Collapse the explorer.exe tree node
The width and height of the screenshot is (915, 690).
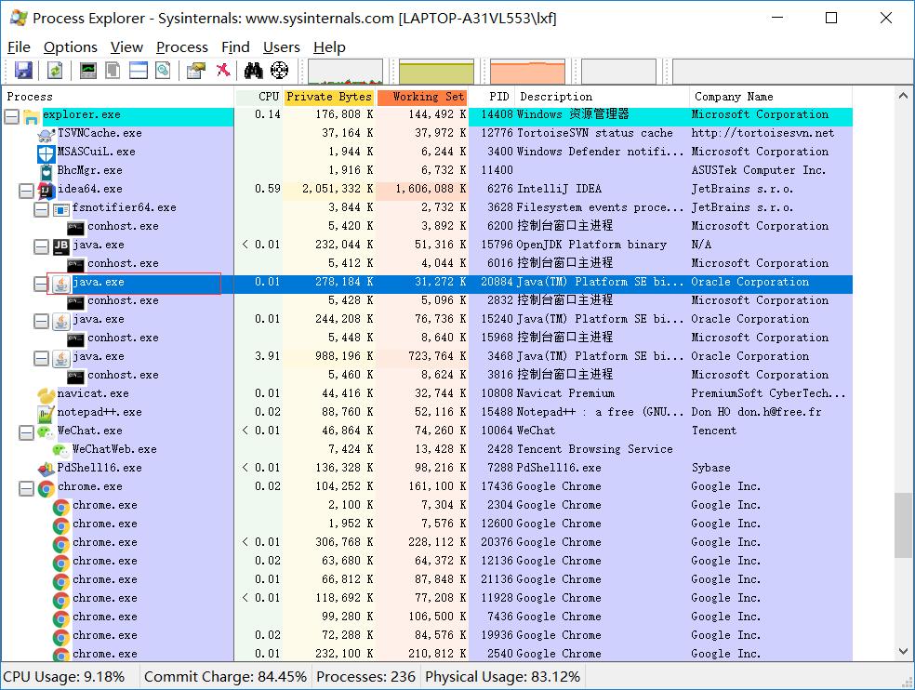(11, 117)
